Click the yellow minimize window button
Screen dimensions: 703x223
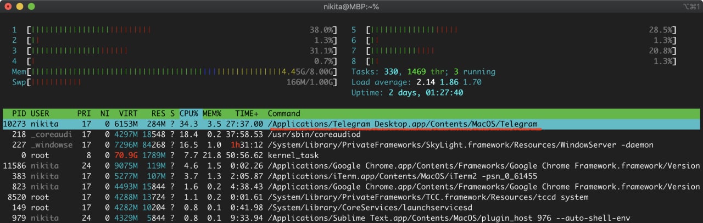tap(20, 7)
